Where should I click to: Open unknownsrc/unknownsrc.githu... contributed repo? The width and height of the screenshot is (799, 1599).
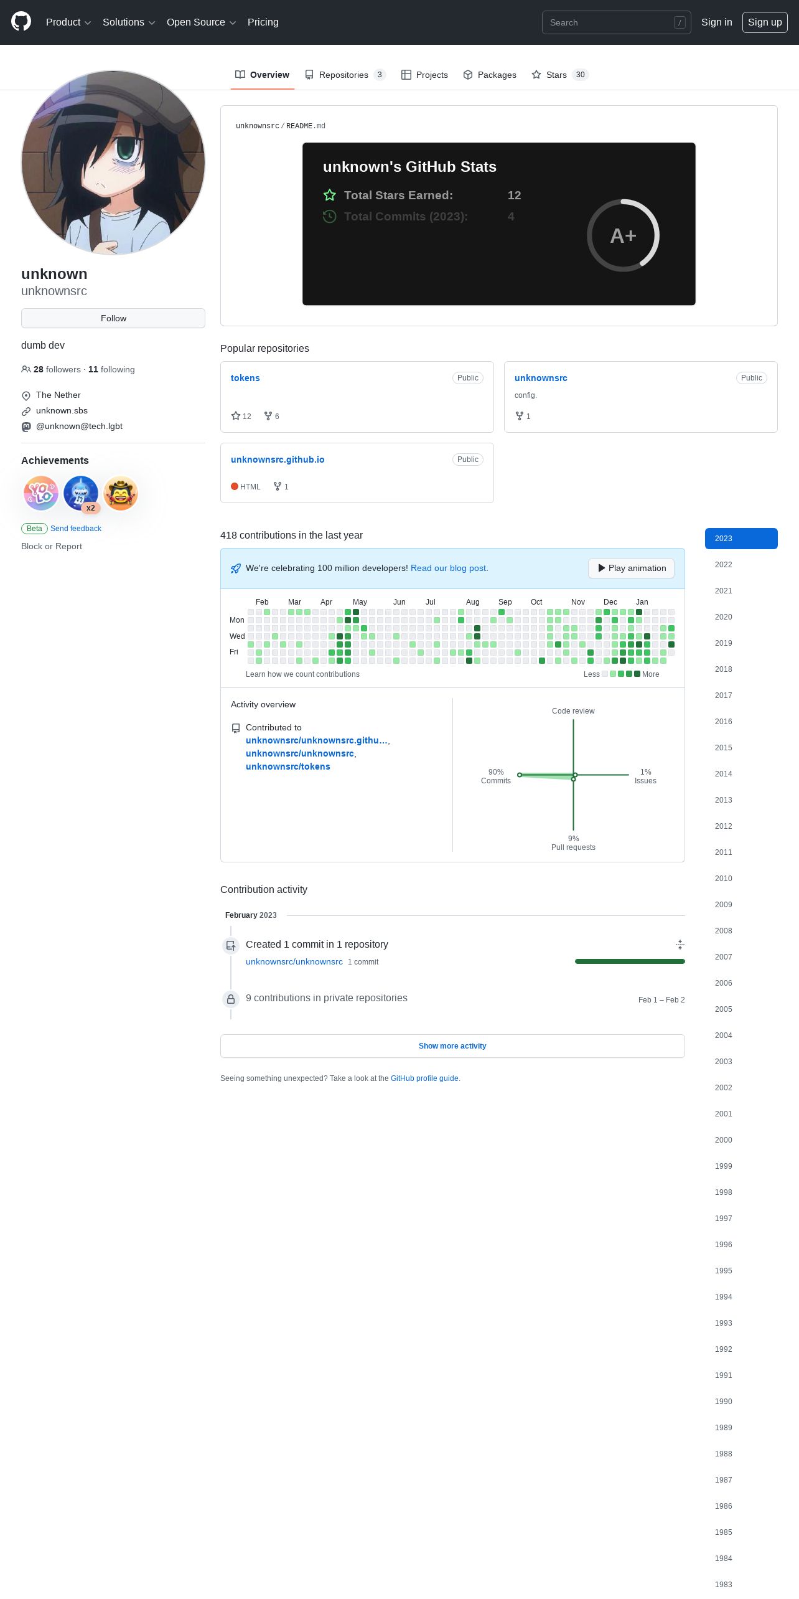tap(317, 740)
